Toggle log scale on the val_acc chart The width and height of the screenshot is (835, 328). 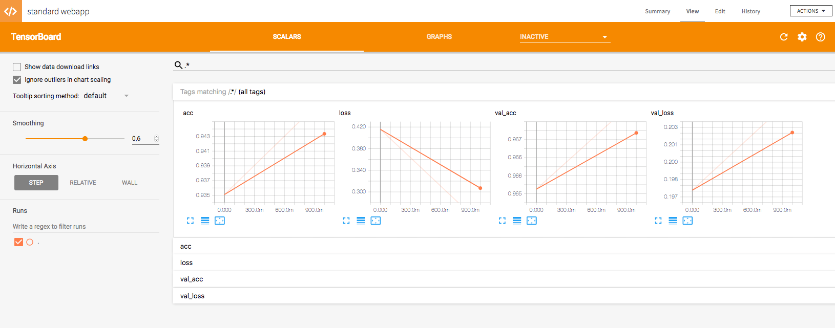tap(517, 221)
